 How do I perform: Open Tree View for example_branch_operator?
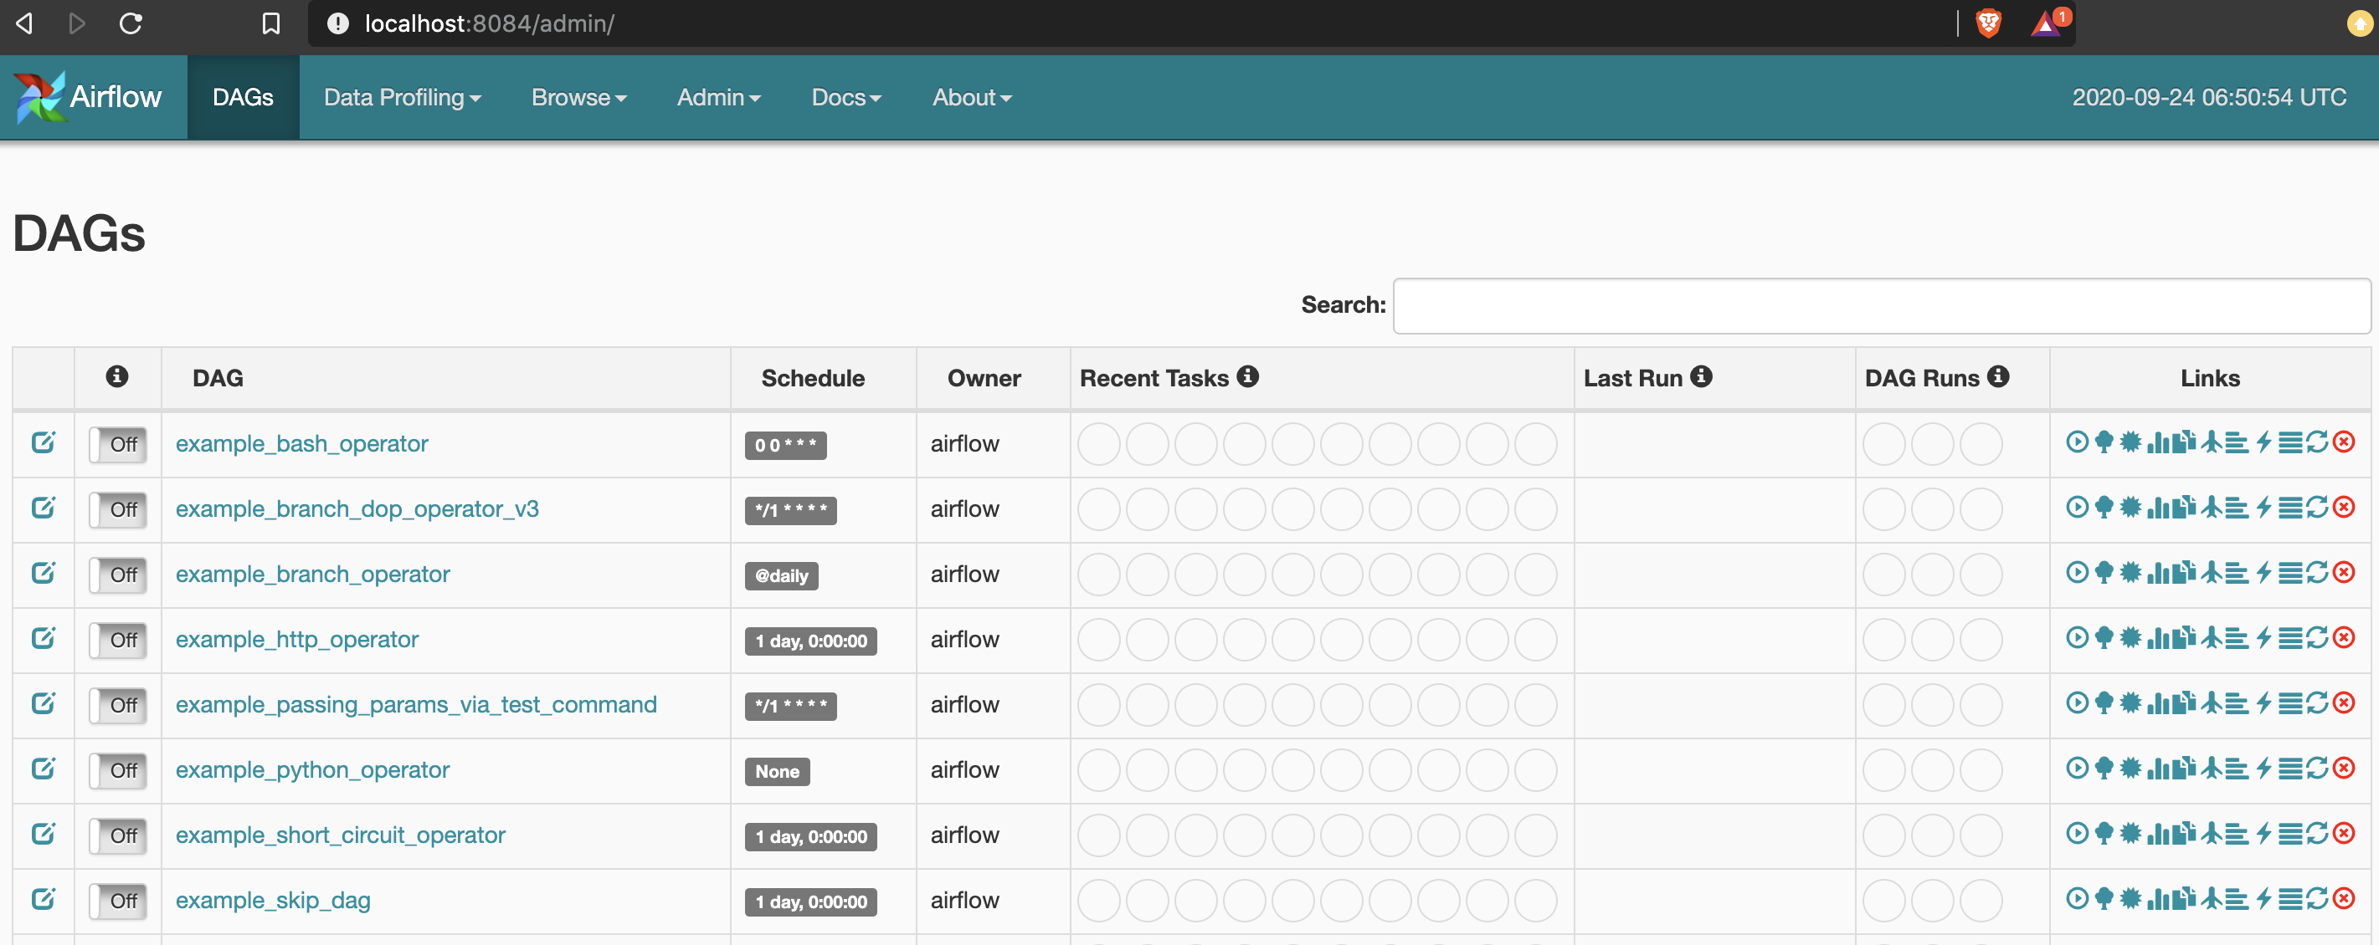2104,573
